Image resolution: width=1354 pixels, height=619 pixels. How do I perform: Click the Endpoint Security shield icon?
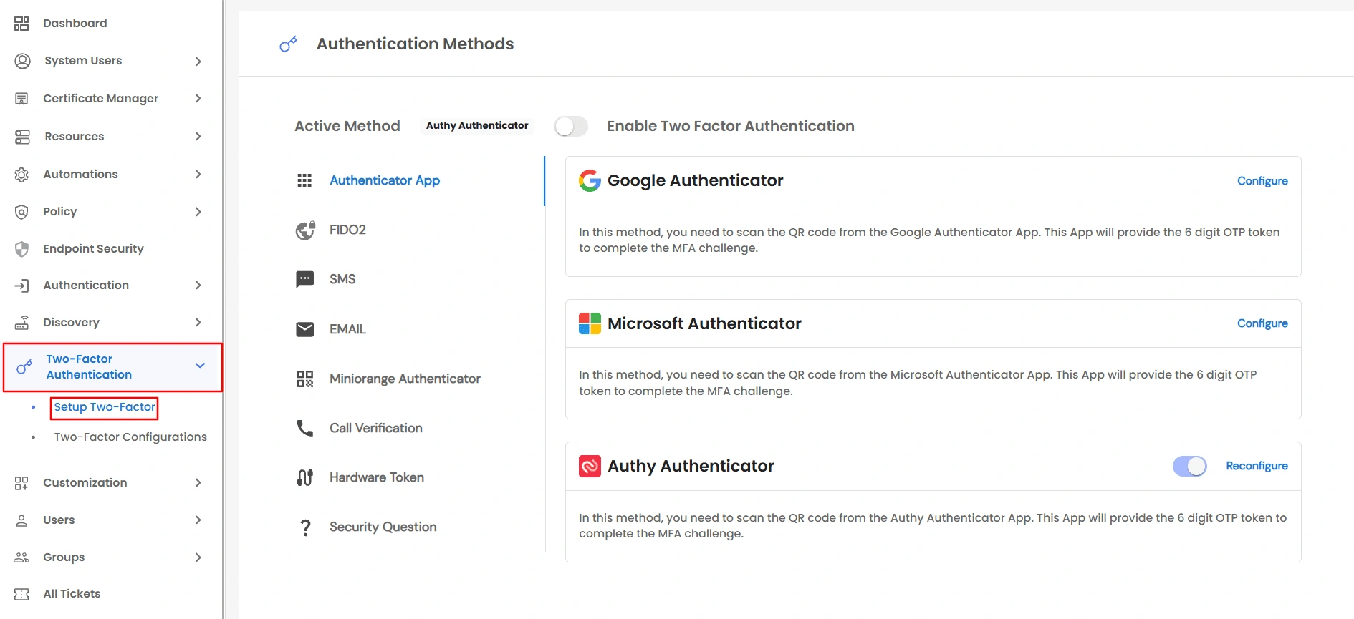click(x=21, y=249)
